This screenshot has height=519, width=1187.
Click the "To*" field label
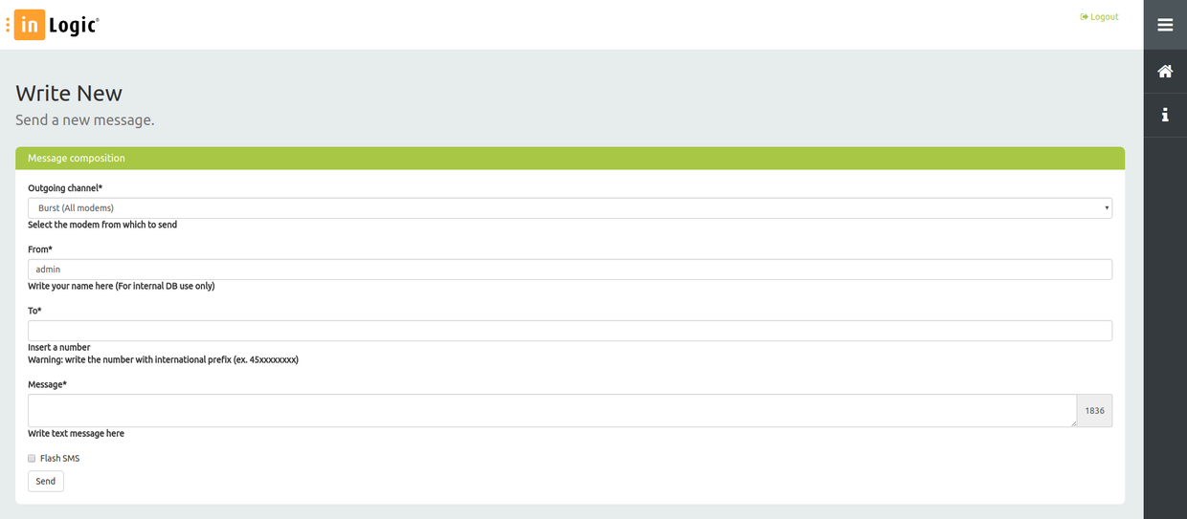coord(34,311)
